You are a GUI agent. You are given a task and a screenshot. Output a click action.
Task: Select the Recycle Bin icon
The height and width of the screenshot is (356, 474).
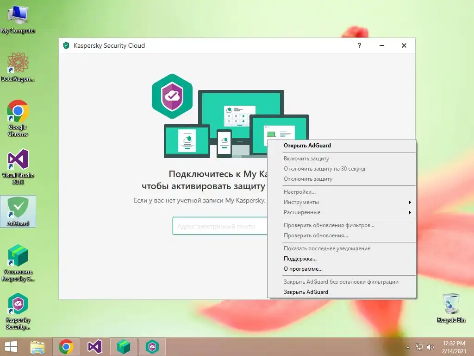(x=451, y=308)
